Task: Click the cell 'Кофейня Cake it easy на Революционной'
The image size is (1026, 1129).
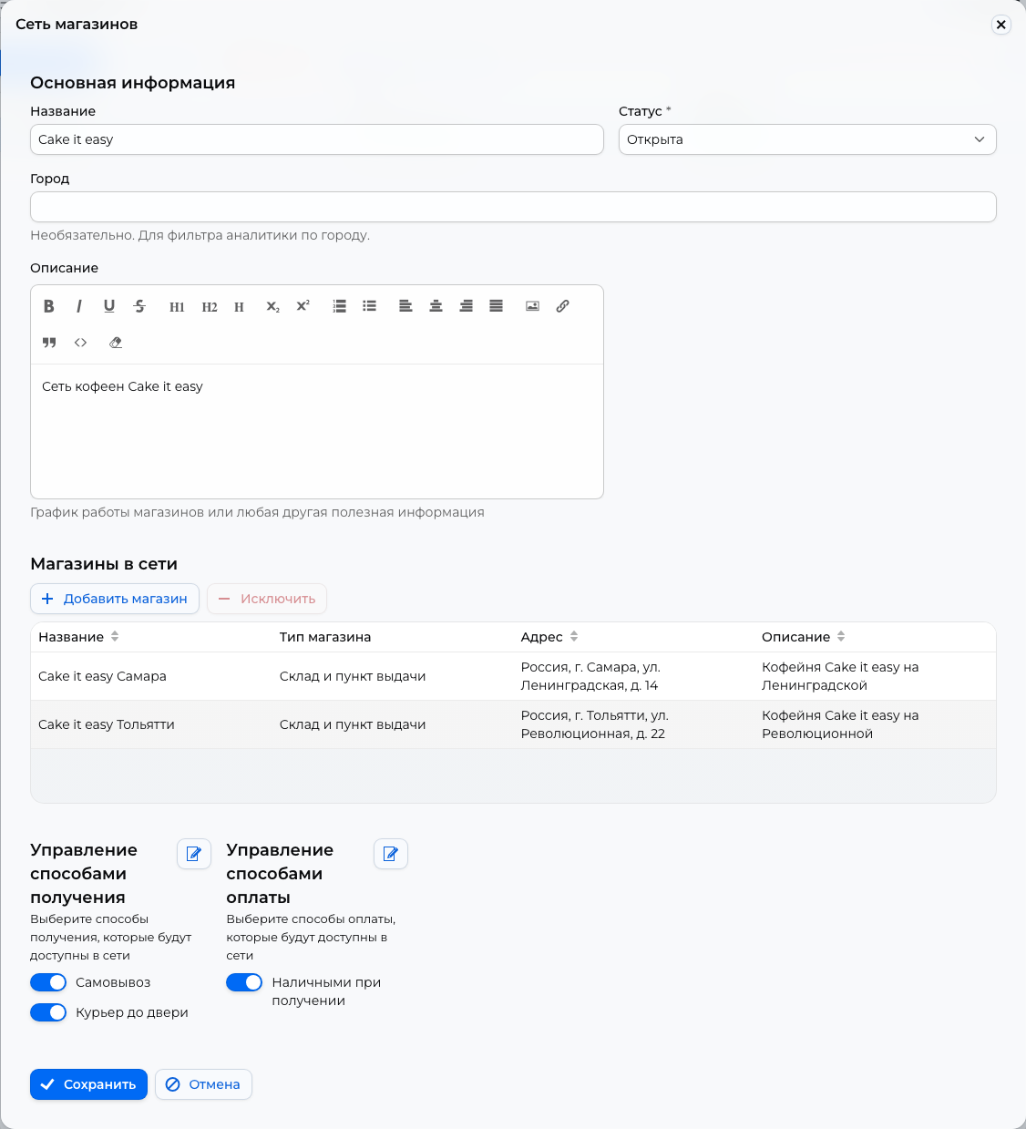Action: click(840, 724)
